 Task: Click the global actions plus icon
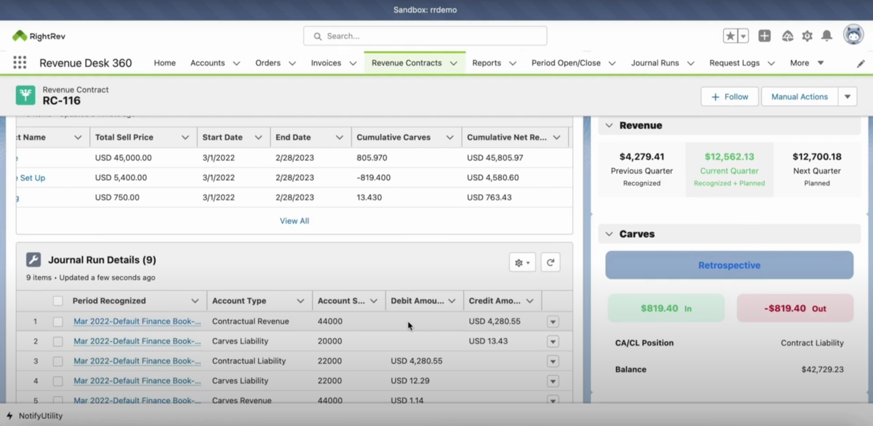click(764, 36)
